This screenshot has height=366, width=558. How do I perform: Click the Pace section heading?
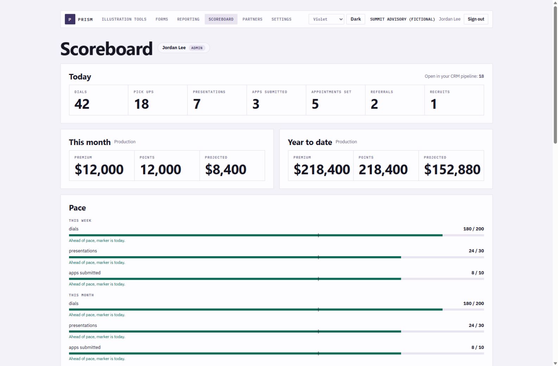pos(77,208)
